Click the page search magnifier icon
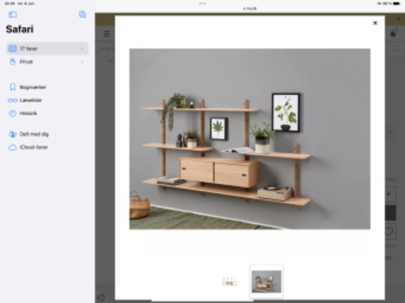This screenshot has width=405, height=303. point(394,49)
